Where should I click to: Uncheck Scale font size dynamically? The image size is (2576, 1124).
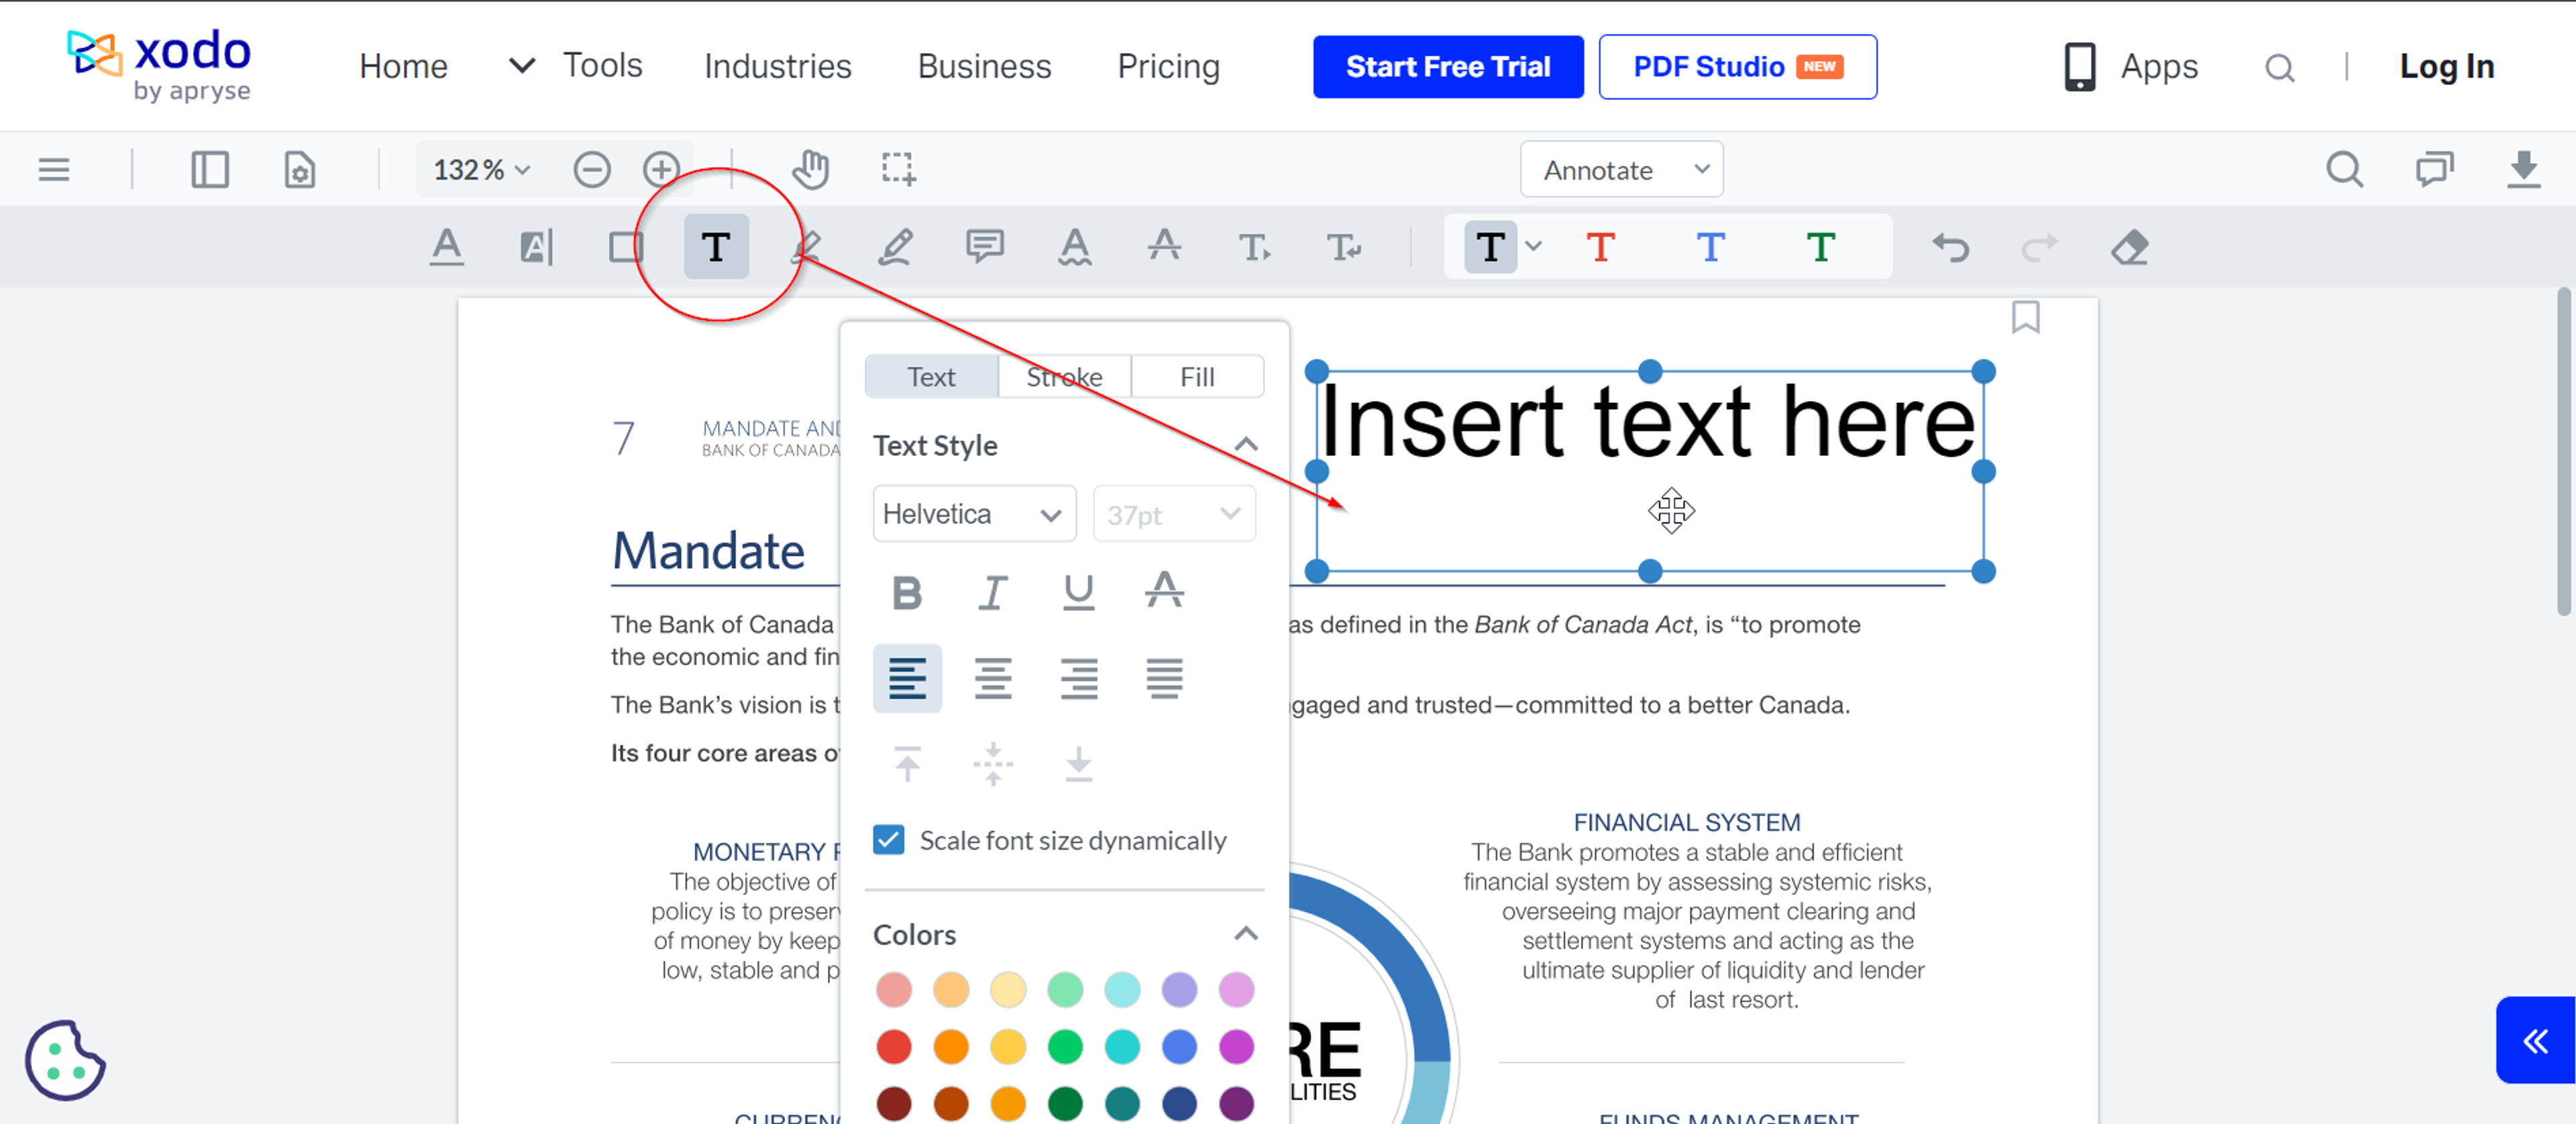[888, 840]
